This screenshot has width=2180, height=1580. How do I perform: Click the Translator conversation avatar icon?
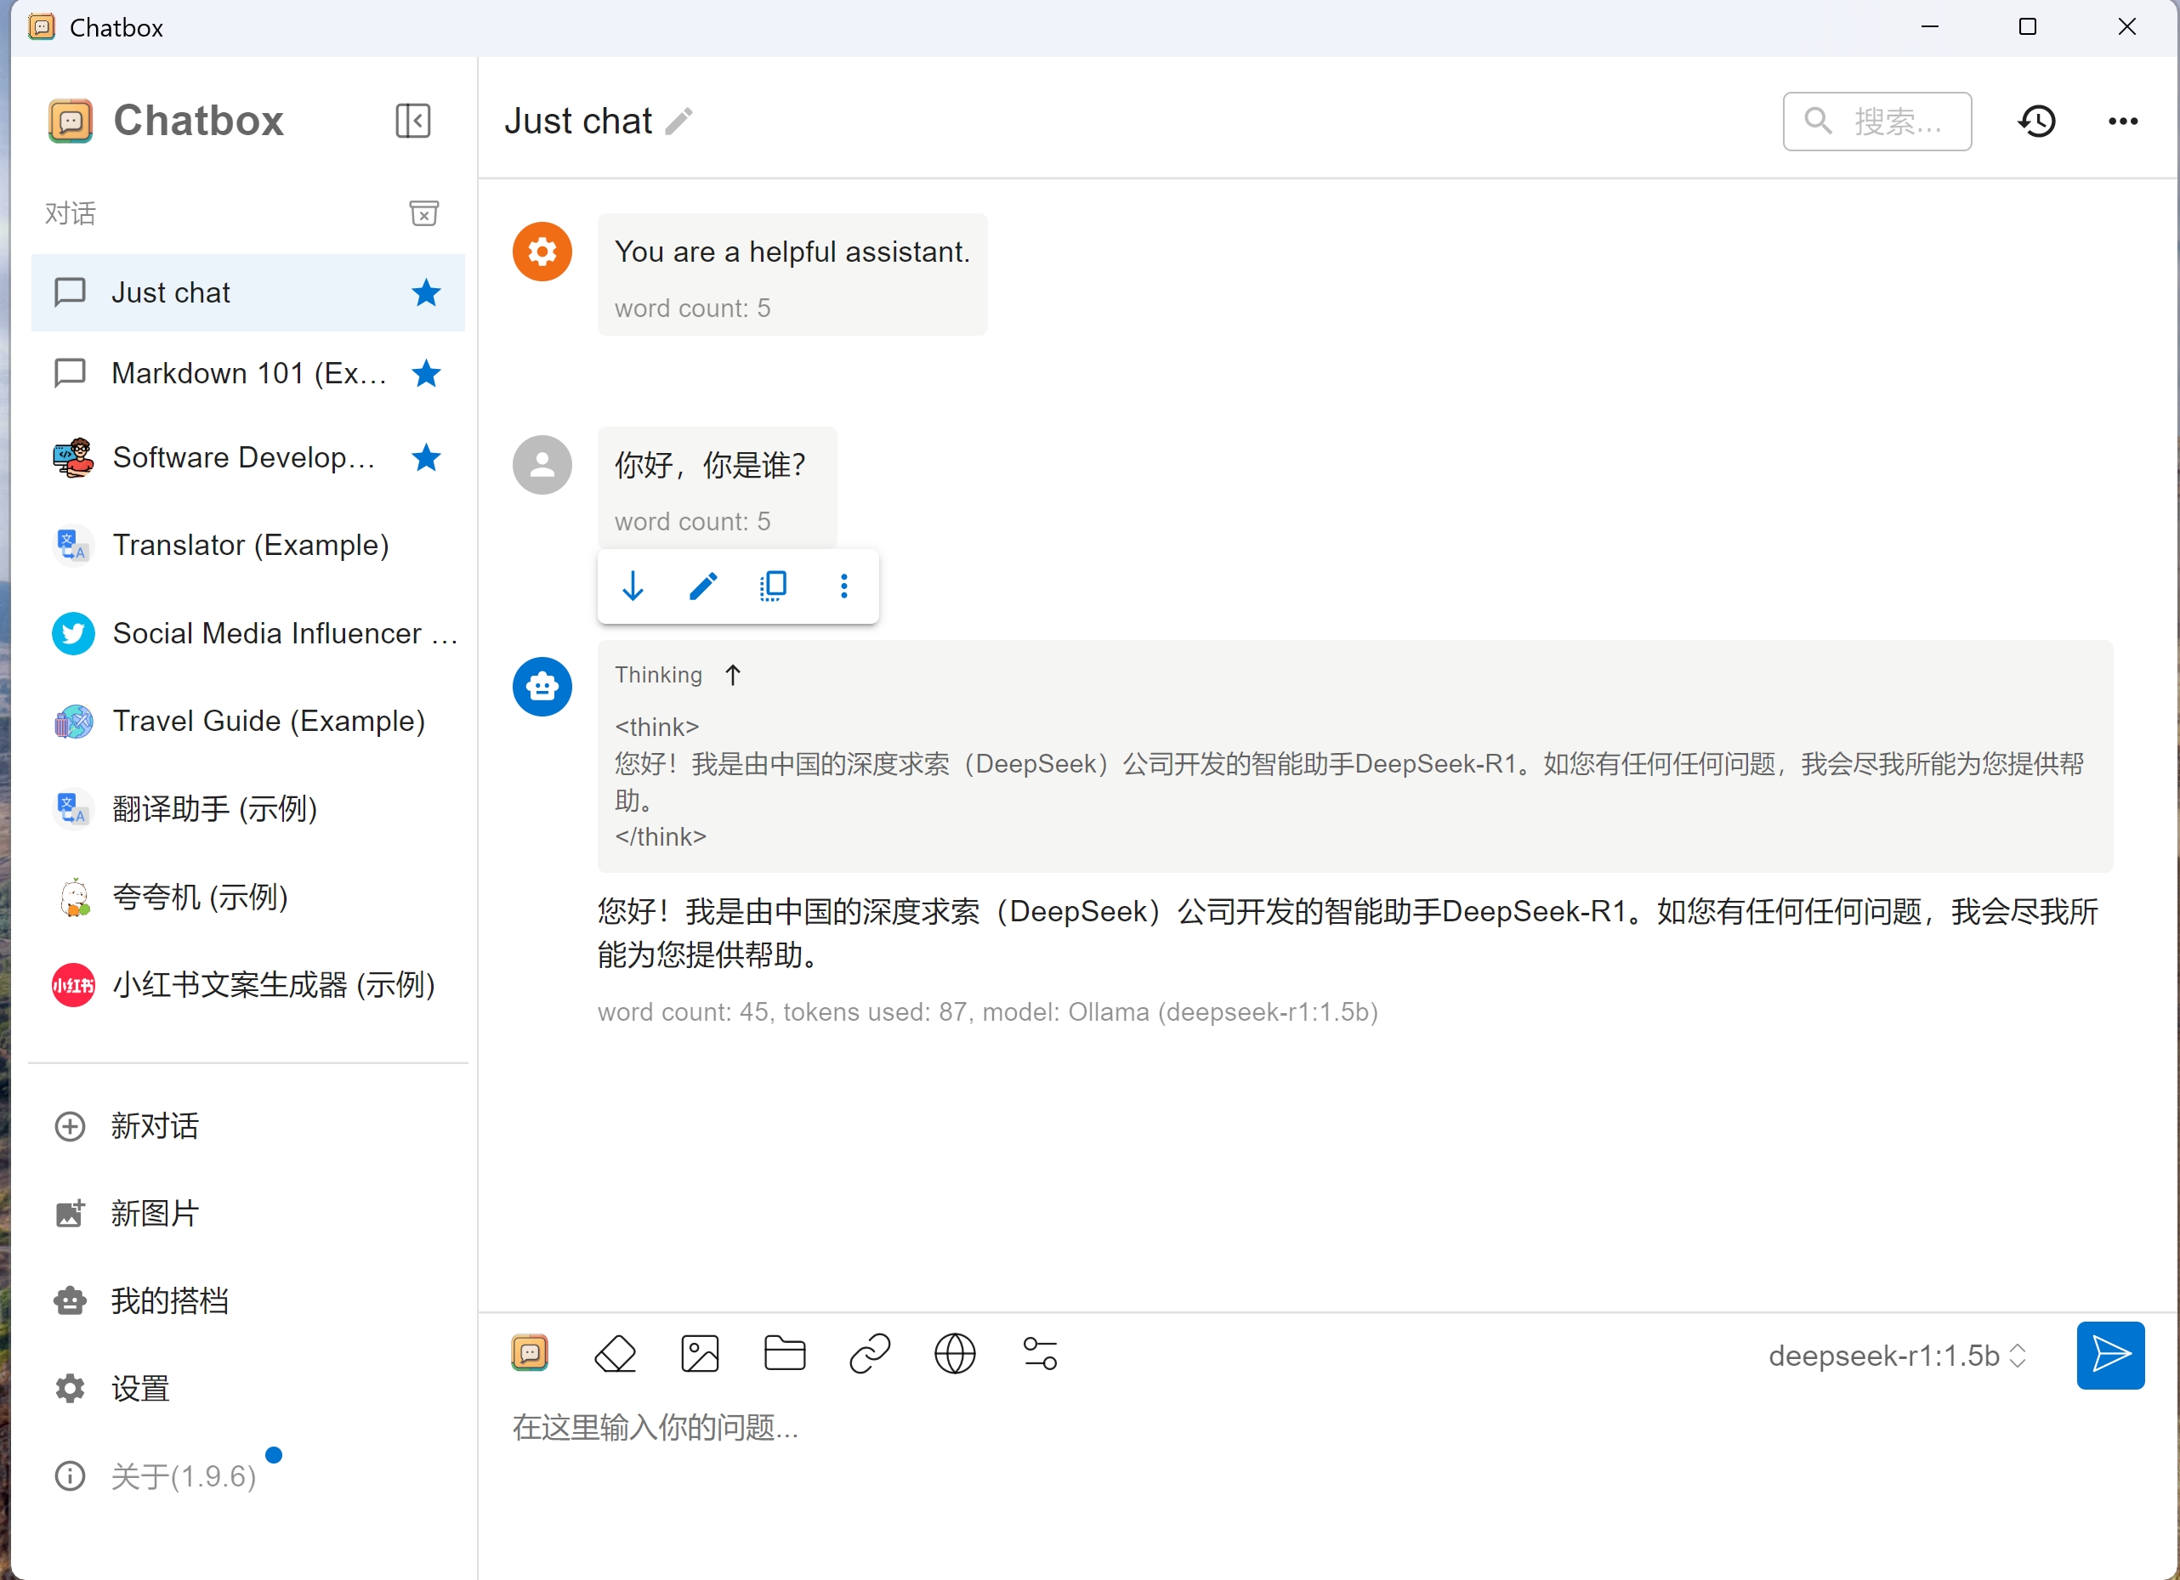click(x=73, y=545)
